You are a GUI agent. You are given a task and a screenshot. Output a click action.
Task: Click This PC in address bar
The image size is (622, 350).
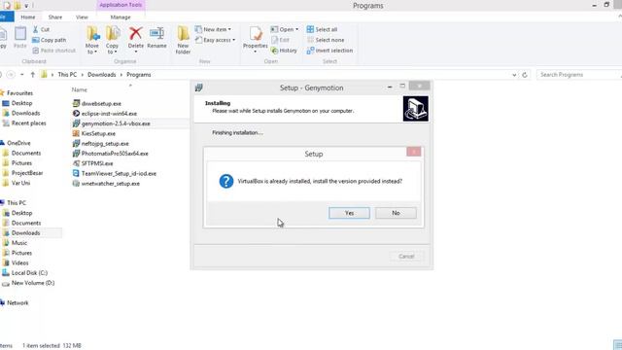tap(67, 75)
